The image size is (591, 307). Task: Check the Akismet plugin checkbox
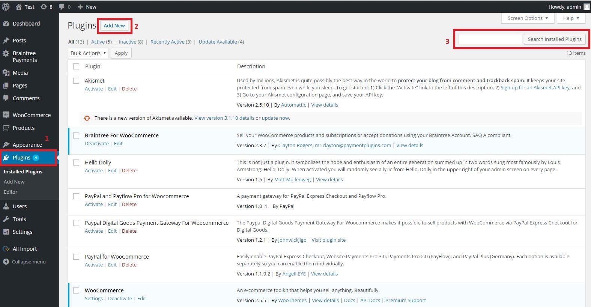(x=76, y=81)
